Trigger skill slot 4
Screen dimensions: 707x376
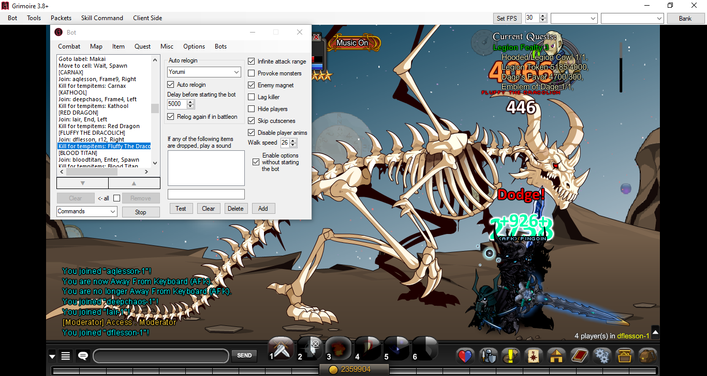(368, 350)
